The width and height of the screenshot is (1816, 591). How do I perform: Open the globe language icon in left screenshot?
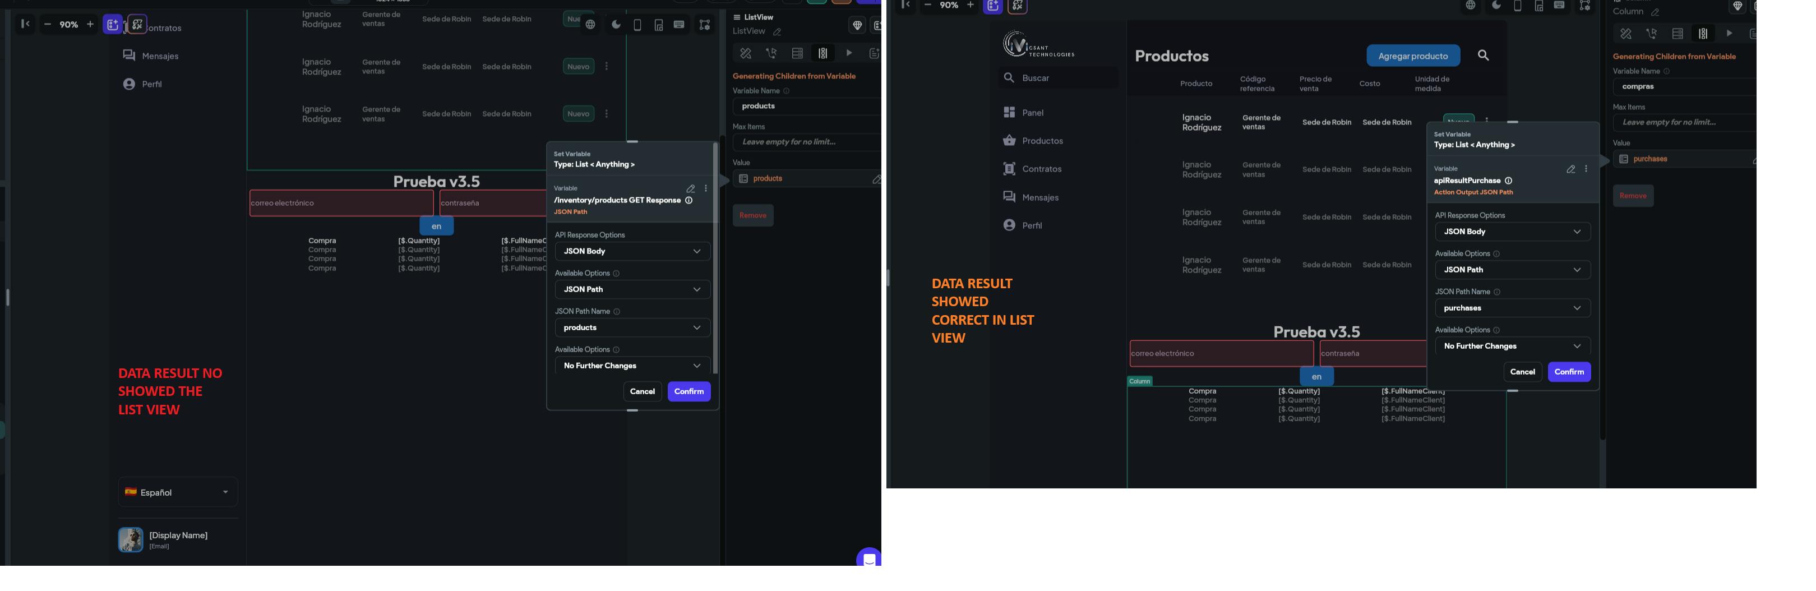click(x=591, y=25)
